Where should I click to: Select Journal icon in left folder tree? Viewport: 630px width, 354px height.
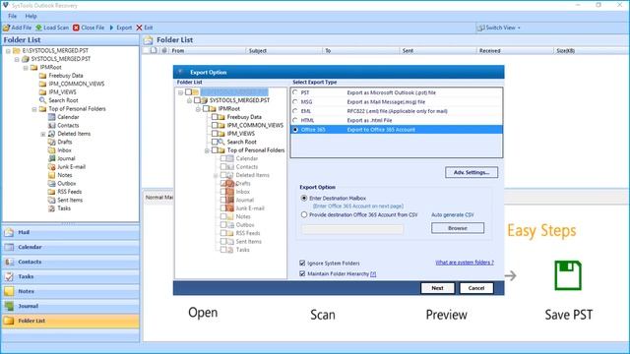[x=51, y=158]
